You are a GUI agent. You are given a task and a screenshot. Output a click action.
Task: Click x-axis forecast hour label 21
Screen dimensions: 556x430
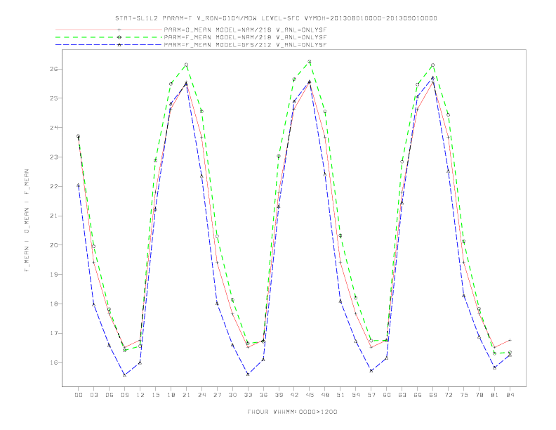click(186, 395)
